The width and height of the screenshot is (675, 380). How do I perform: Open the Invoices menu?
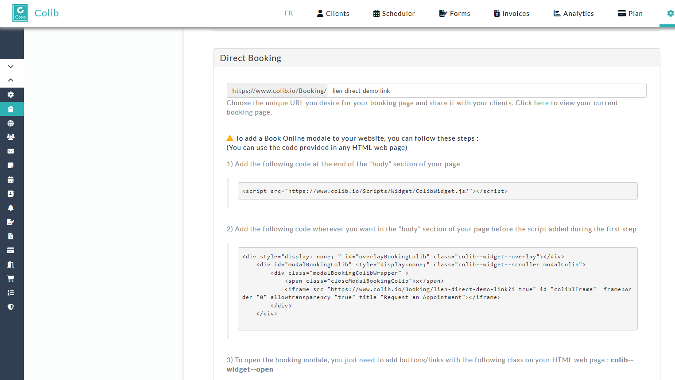[512, 13]
